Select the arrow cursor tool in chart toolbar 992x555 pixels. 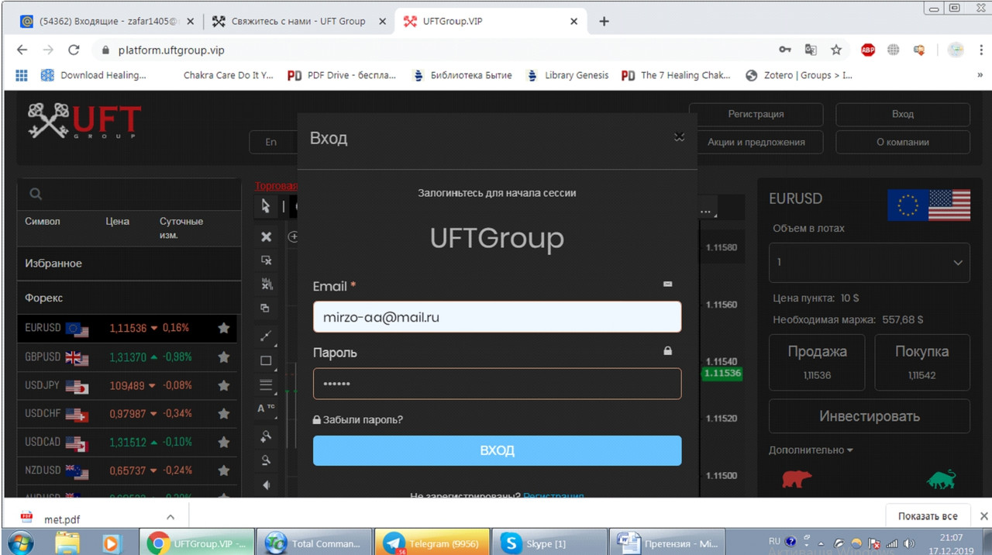[266, 206]
